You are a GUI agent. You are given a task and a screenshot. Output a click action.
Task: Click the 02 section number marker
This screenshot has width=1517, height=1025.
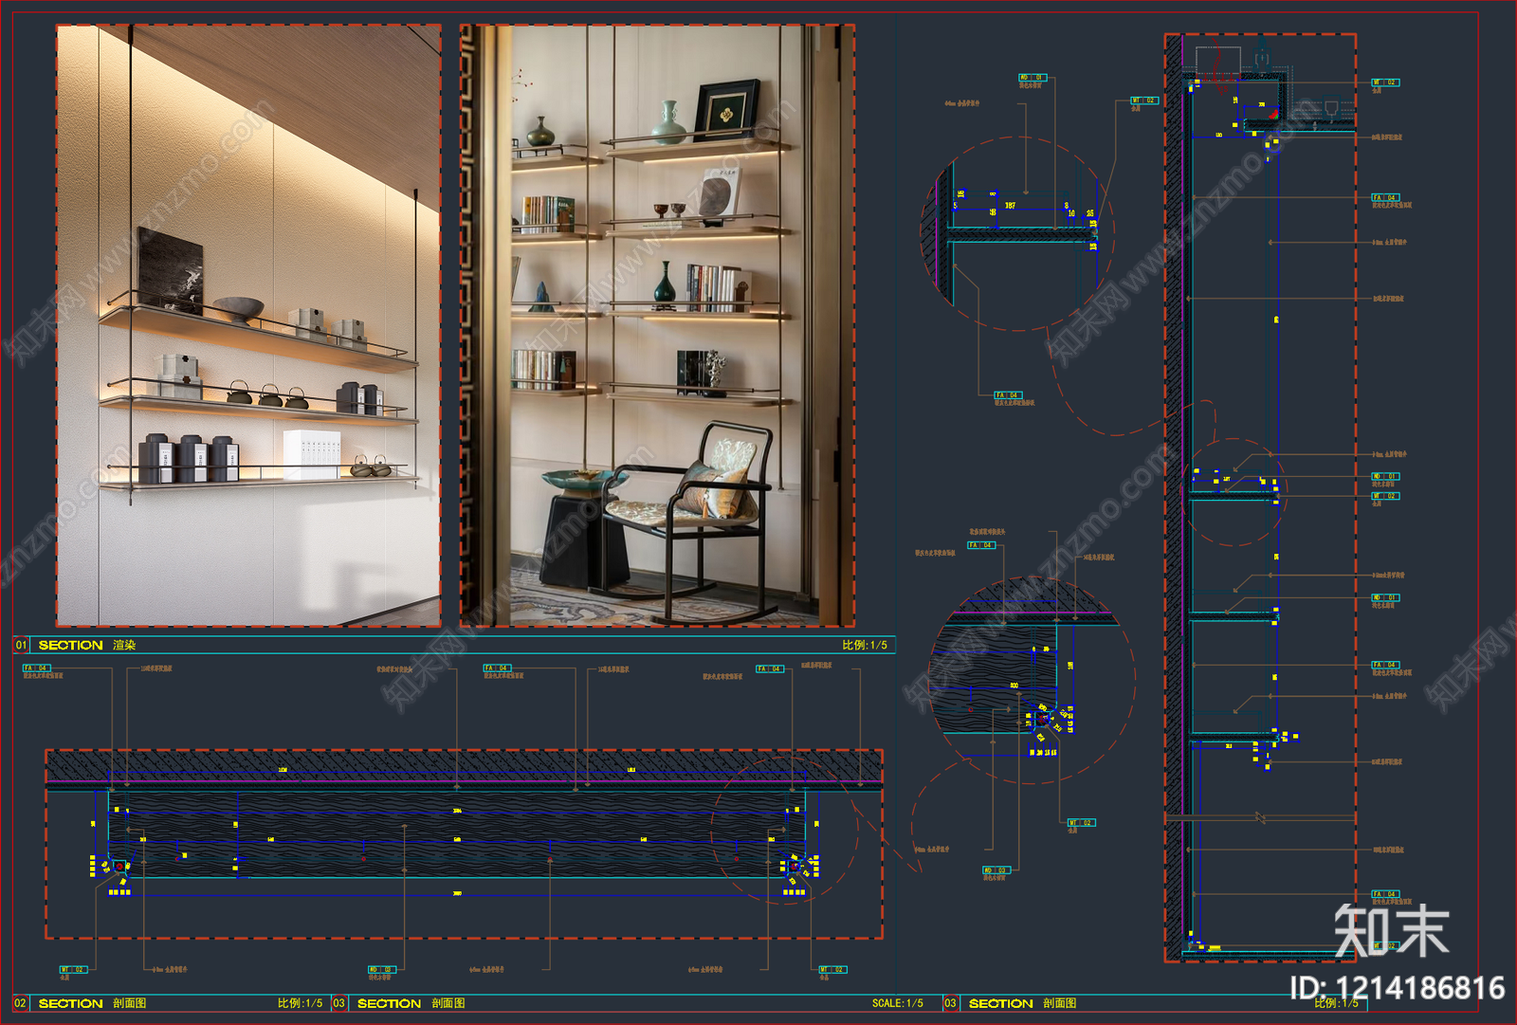click(x=21, y=1003)
